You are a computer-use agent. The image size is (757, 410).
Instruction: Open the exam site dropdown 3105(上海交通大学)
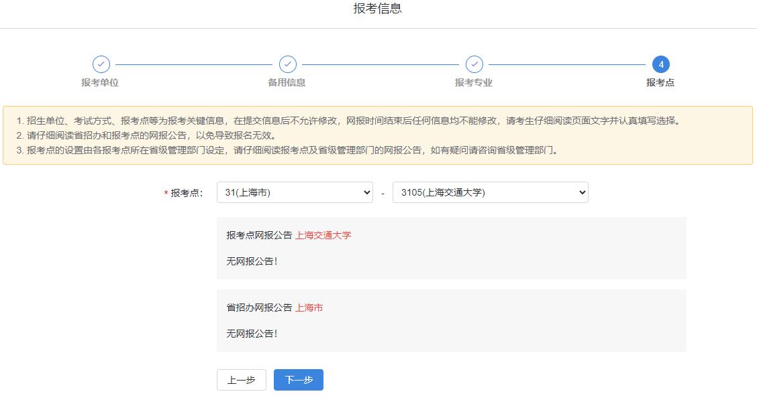coord(491,192)
